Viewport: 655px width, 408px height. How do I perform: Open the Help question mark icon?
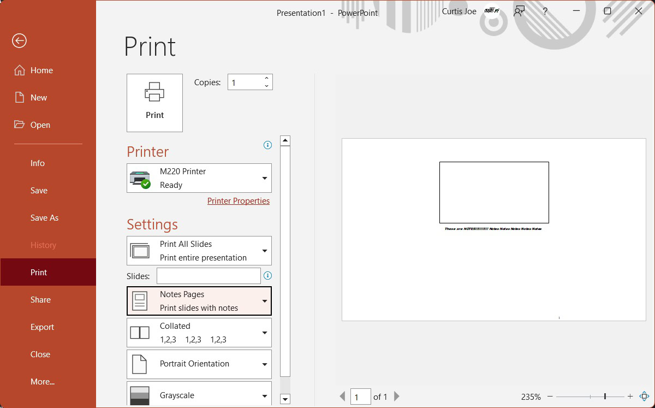coord(545,11)
